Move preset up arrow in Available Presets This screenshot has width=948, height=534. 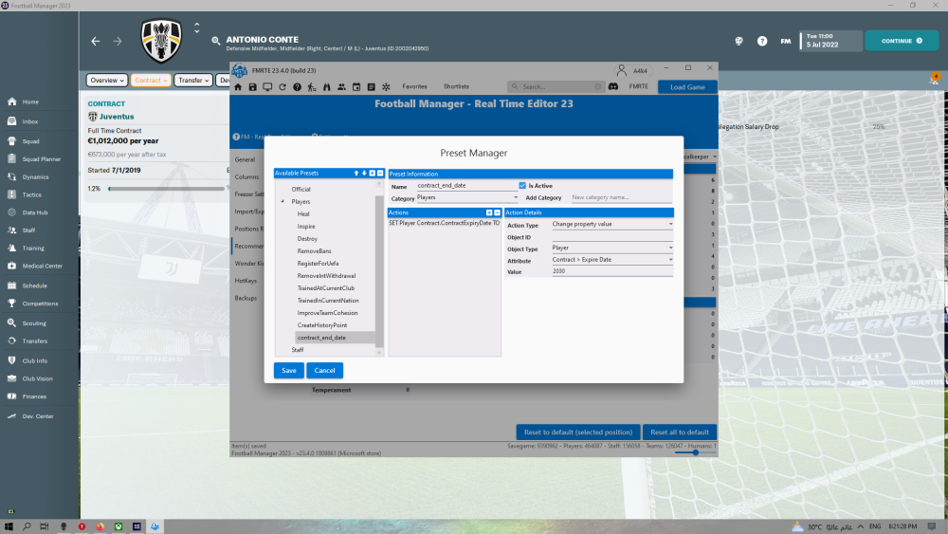(356, 173)
